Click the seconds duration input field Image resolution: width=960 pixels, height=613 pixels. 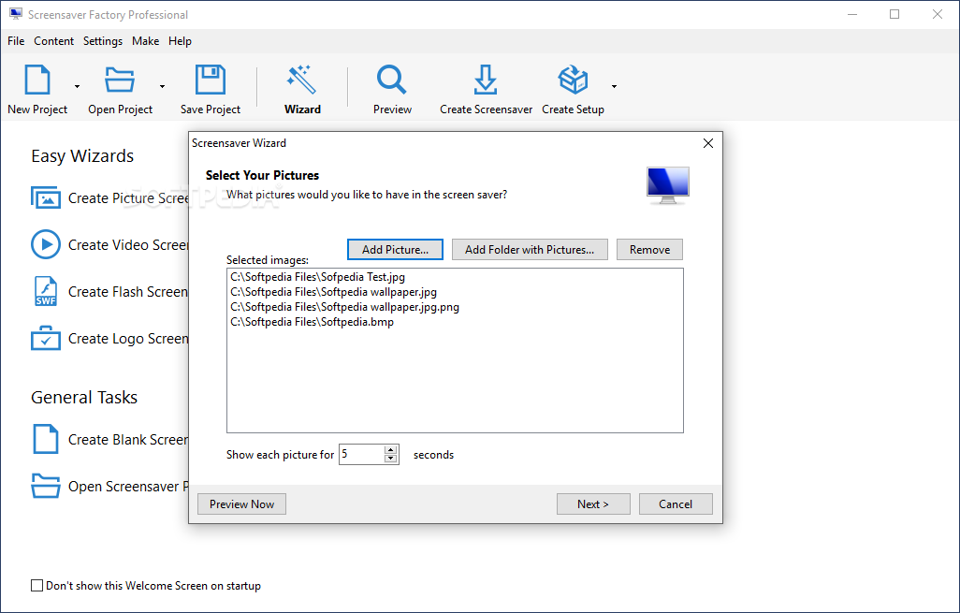(361, 455)
